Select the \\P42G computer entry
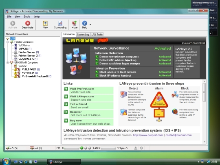Viewport: 220px width, 165px height. tap(25, 49)
